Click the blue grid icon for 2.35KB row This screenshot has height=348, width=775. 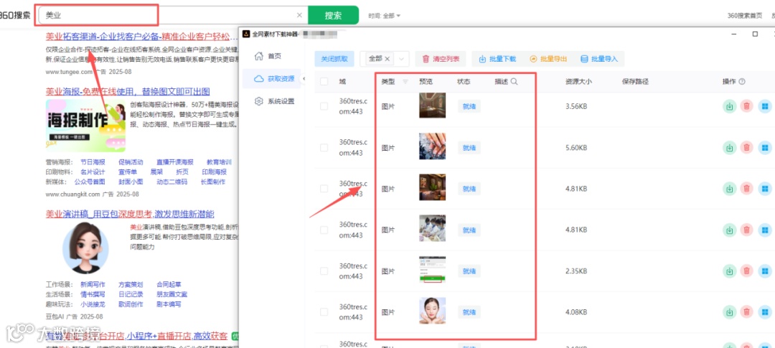765,271
